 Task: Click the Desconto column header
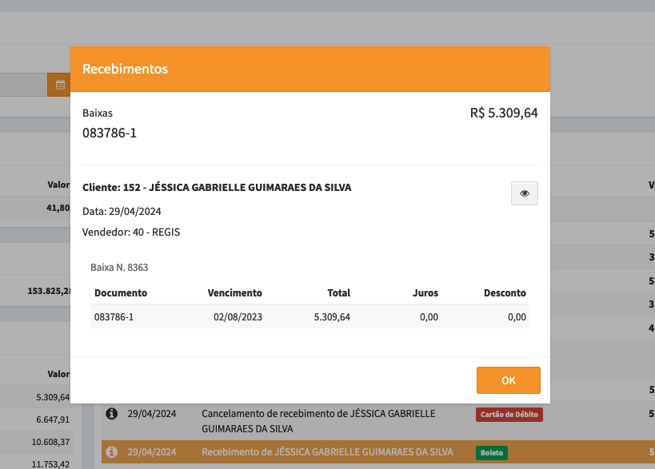tap(505, 293)
